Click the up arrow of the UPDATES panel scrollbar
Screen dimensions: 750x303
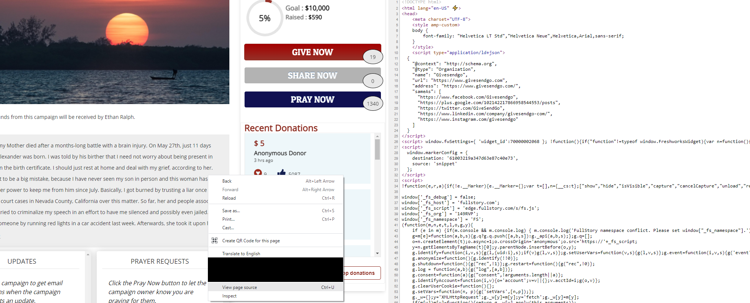point(88,254)
